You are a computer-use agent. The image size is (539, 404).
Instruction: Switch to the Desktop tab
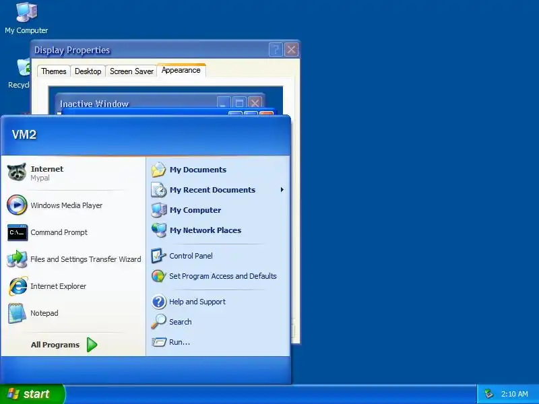[88, 71]
